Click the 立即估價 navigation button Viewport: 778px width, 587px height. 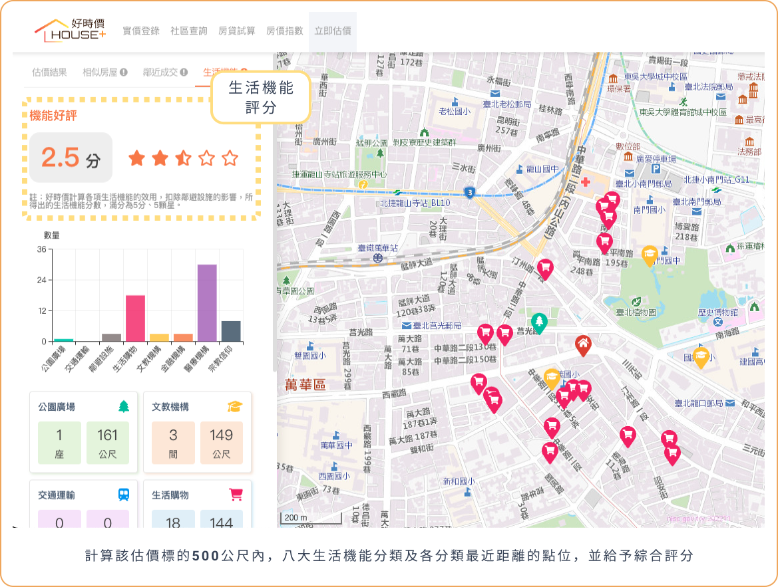click(333, 31)
